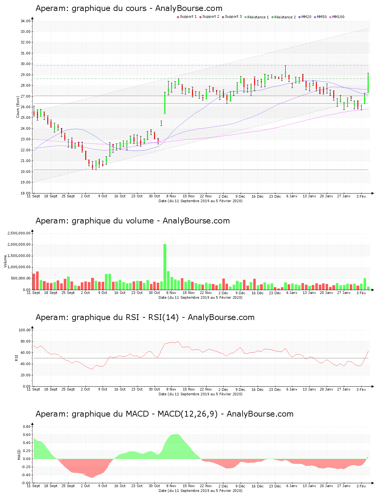The height and width of the screenshot is (499, 386).
Task: Select the Support 3 legend label
Action: [233, 17]
